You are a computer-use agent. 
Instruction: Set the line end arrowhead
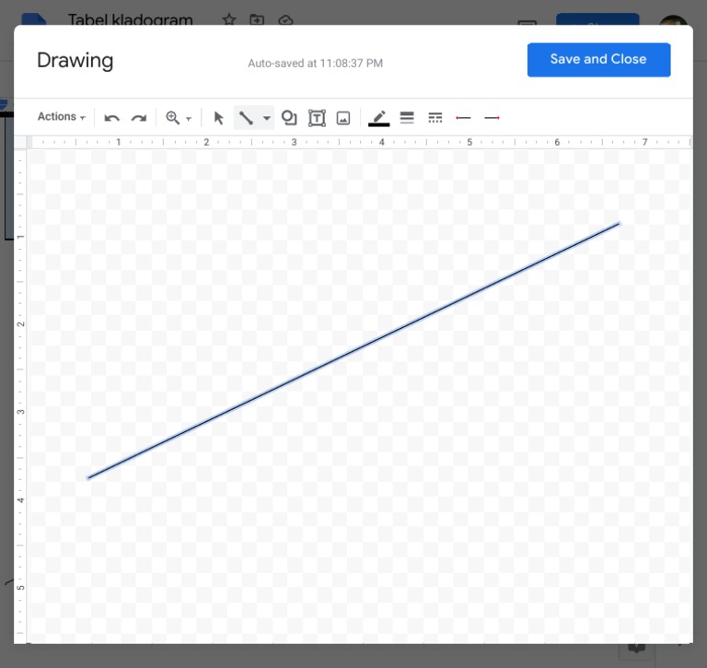pyautogui.click(x=492, y=118)
